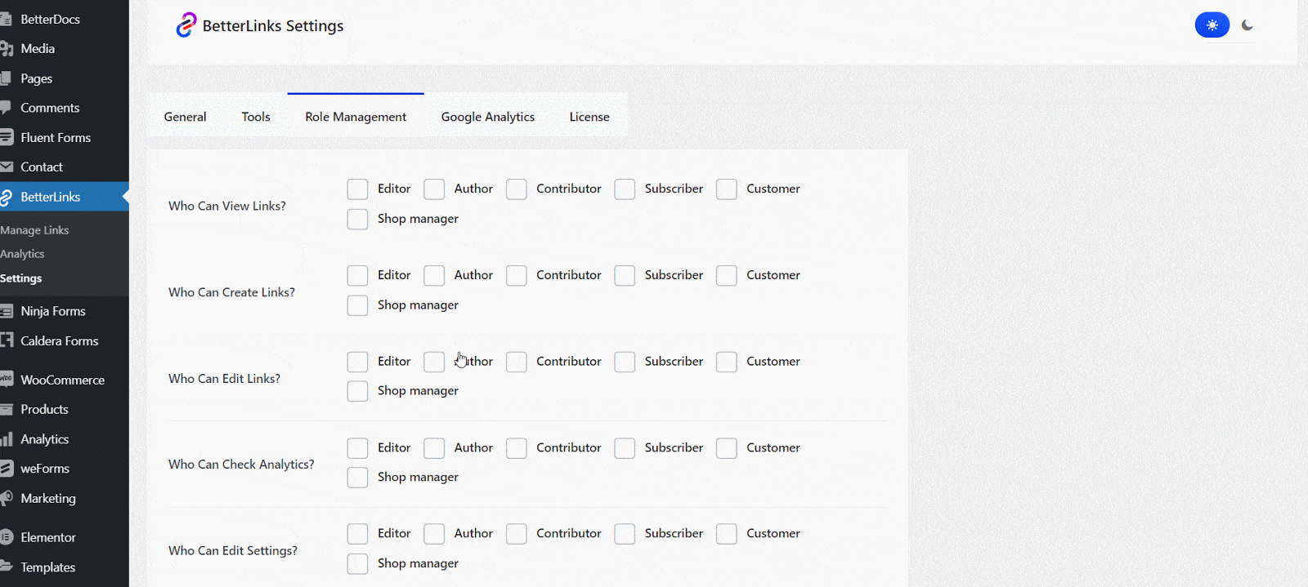The width and height of the screenshot is (1308, 587).
Task: Allow Author to view links
Action: click(x=434, y=189)
